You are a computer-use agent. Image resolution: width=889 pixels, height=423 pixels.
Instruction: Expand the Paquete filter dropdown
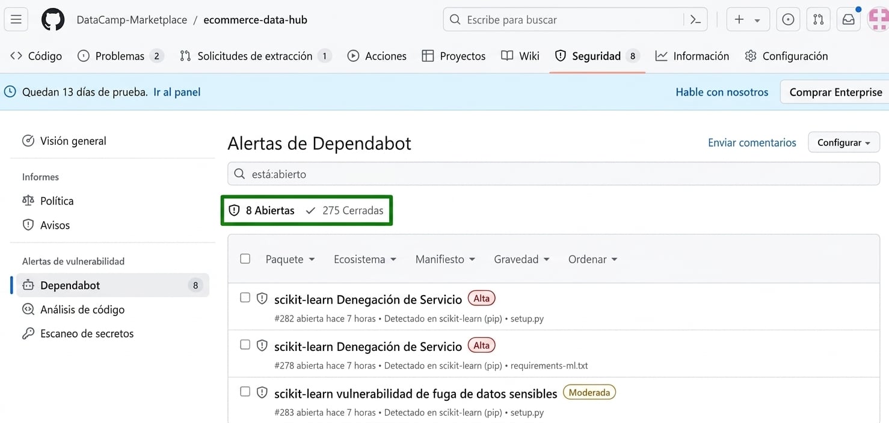coord(290,259)
